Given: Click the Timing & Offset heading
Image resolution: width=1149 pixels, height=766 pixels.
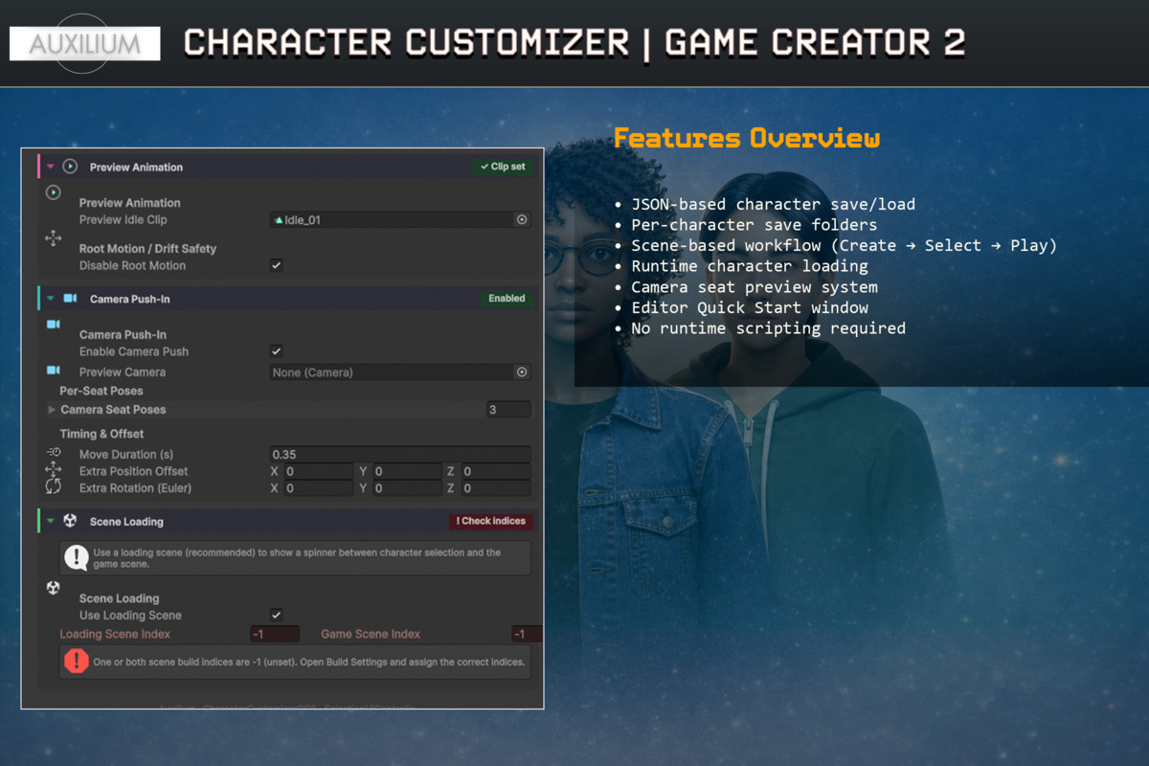Looking at the screenshot, I should pos(102,434).
